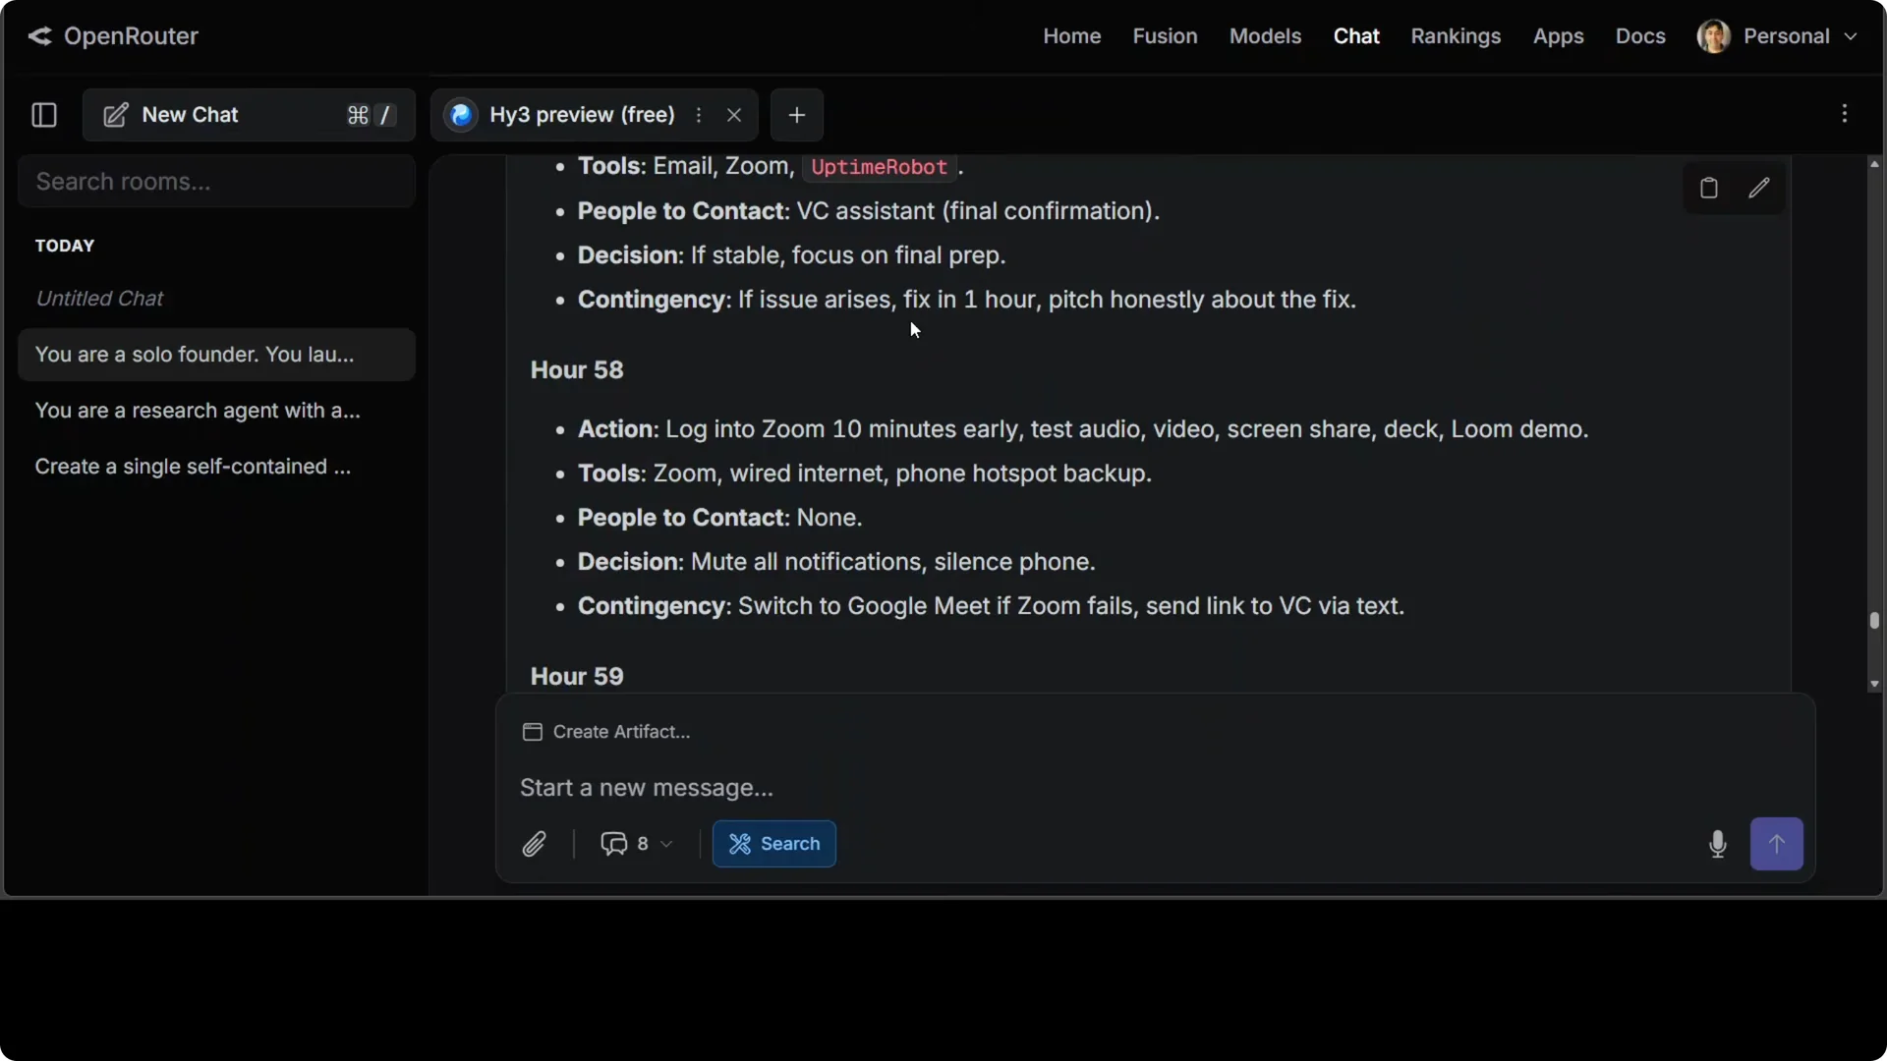The image size is (1887, 1061).
Task: Click the TODAY section label
Action: [x=65, y=246]
